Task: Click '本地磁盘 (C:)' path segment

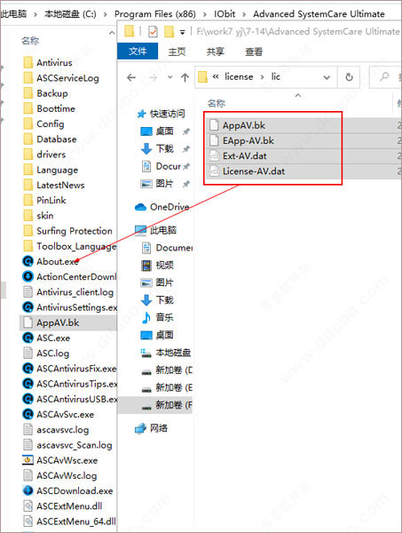Action: (x=70, y=14)
